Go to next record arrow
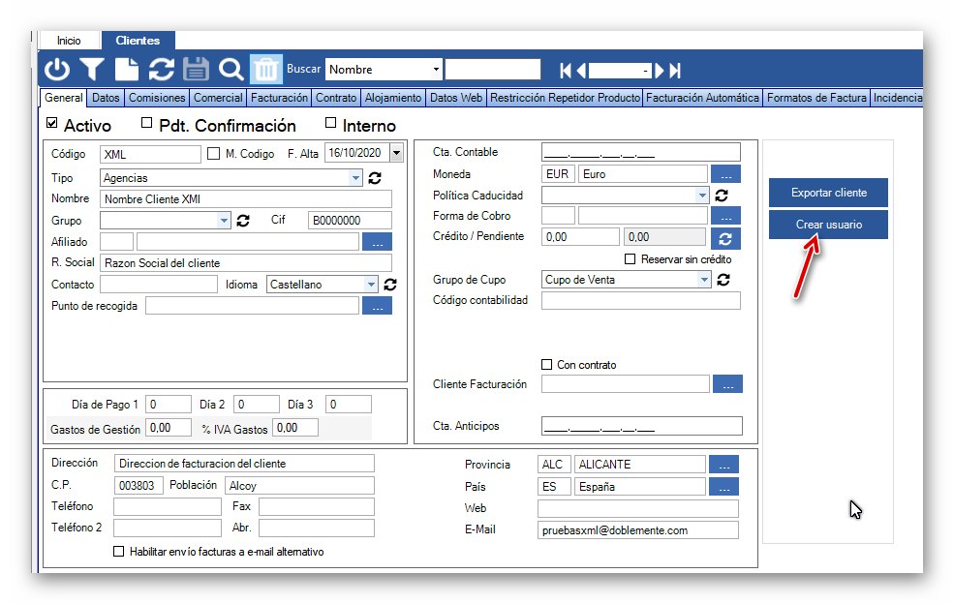 click(659, 71)
